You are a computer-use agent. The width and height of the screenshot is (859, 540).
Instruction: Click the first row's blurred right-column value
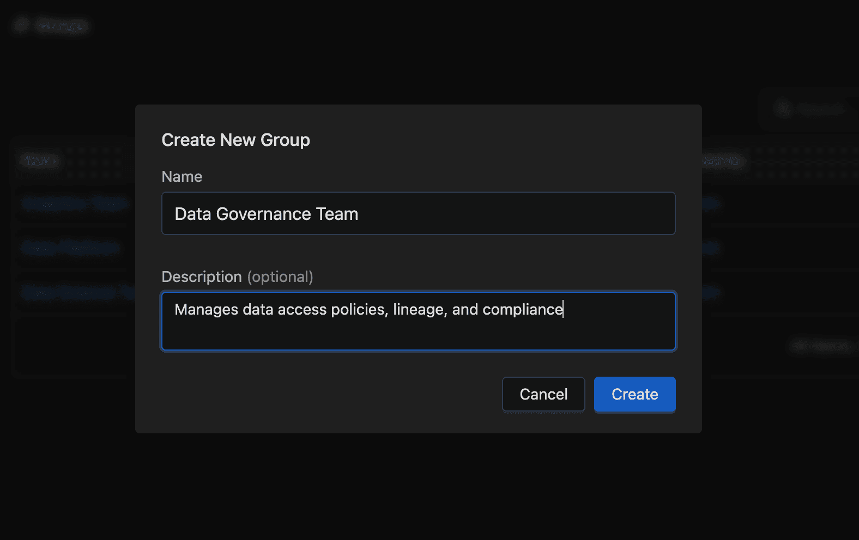(710, 204)
